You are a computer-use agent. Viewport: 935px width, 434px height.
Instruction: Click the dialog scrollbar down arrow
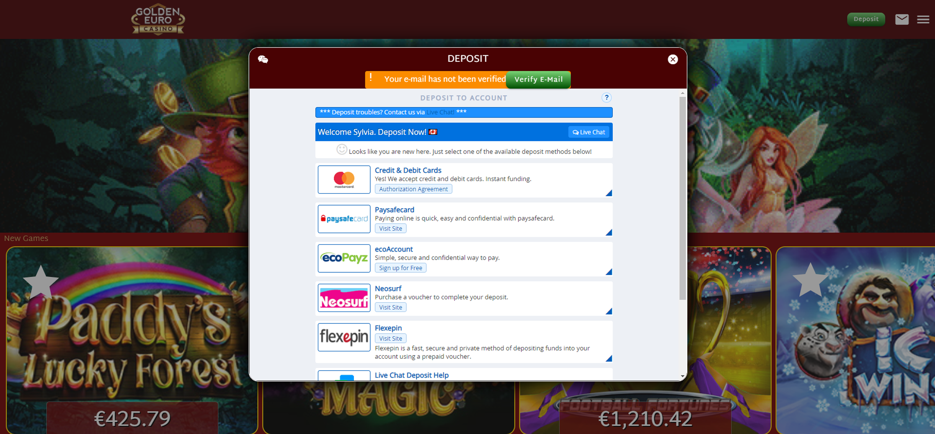coord(682,376)
